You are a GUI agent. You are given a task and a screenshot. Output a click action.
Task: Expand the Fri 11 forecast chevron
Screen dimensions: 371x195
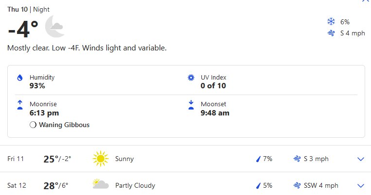[361, 159]
